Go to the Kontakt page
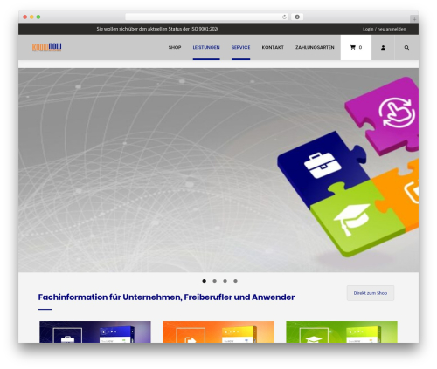 pos(273,47)
